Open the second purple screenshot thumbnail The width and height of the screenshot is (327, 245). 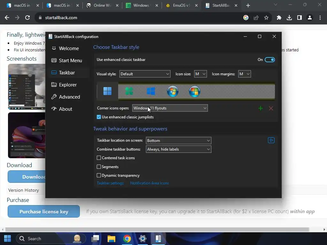(27, 135)
